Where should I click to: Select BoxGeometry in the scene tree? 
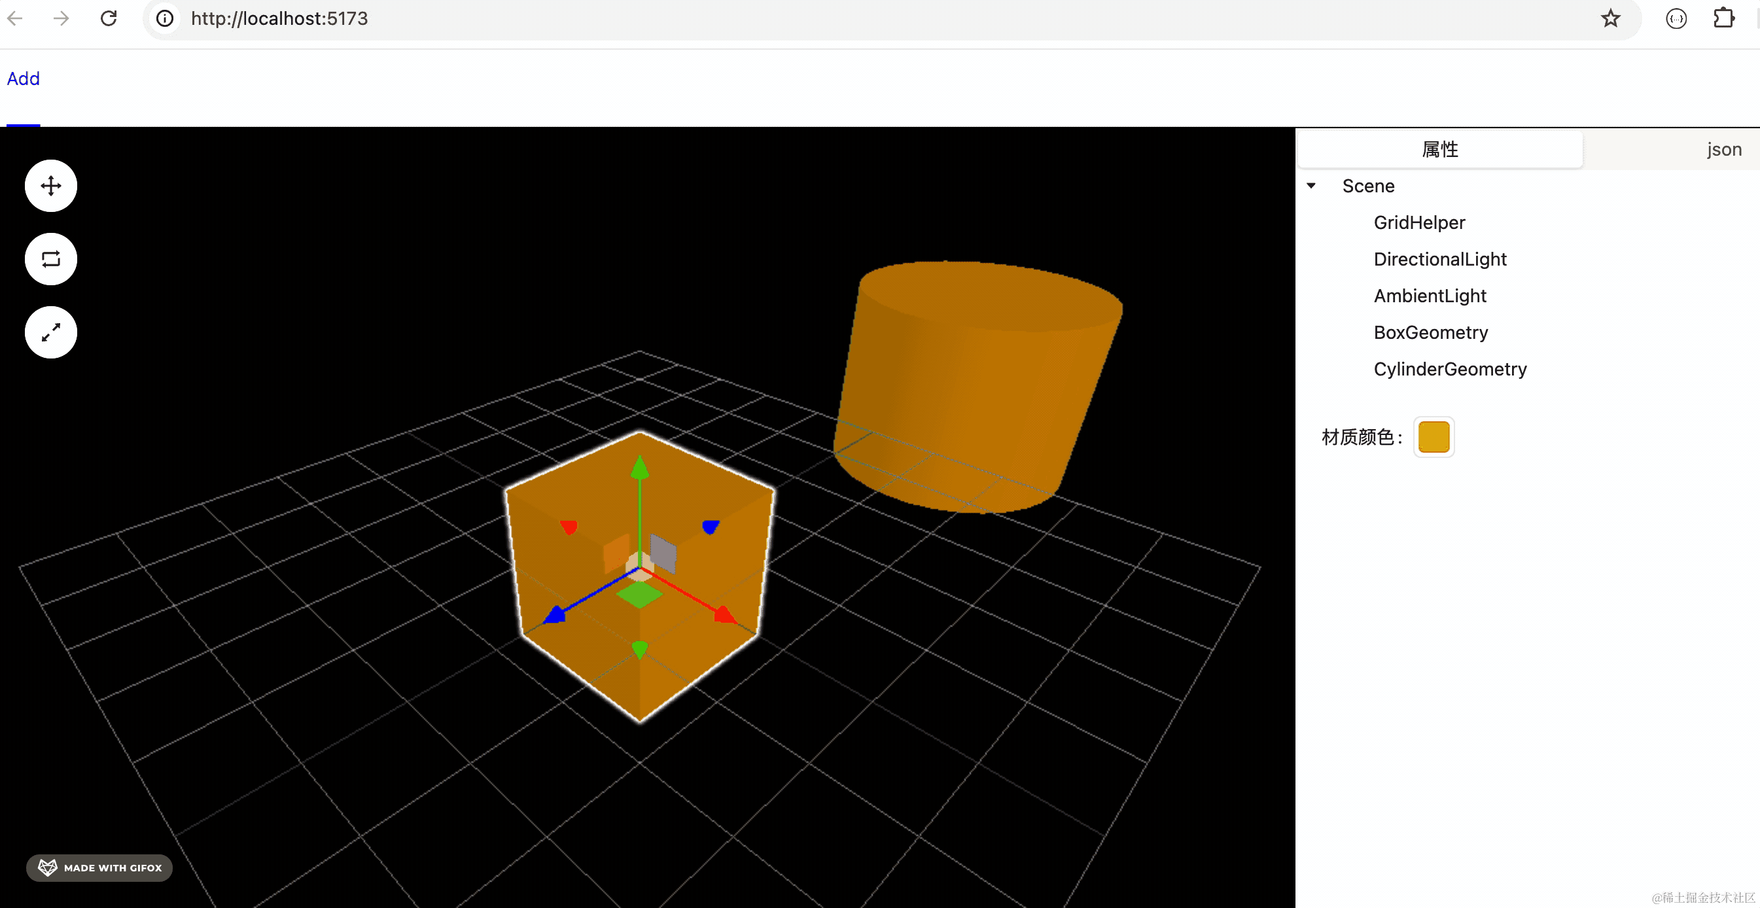click(x=1431, y=332)
